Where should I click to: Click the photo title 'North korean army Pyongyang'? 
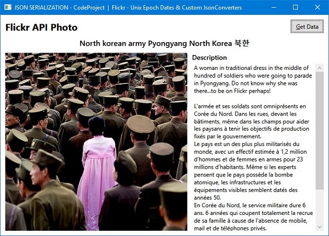coord(164,43)
